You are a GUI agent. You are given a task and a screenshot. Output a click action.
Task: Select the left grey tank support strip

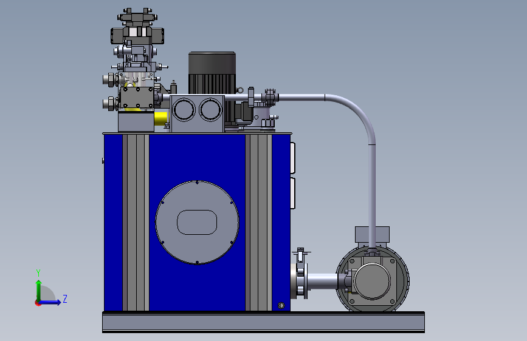pyautogui.click(x=136, y=223)
